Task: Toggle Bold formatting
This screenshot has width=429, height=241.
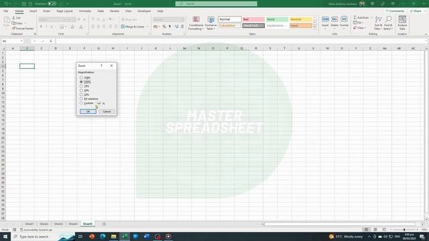Action: (x=41, y=27)
